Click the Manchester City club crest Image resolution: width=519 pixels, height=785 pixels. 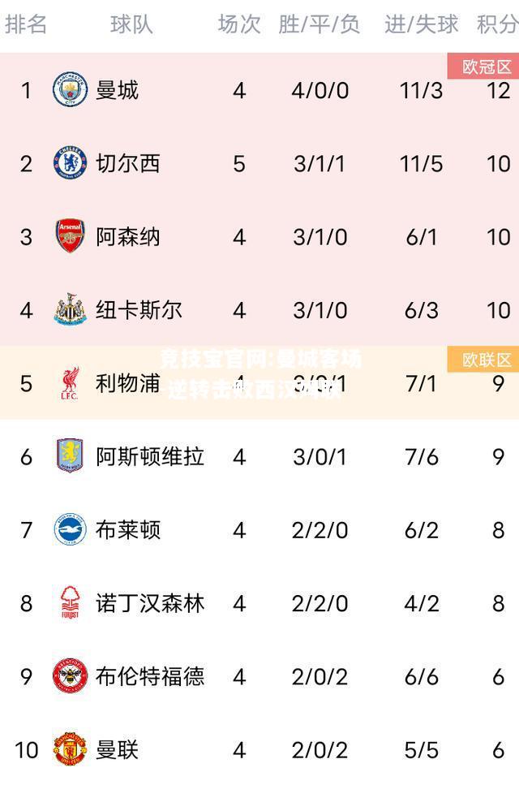[70, 90]
